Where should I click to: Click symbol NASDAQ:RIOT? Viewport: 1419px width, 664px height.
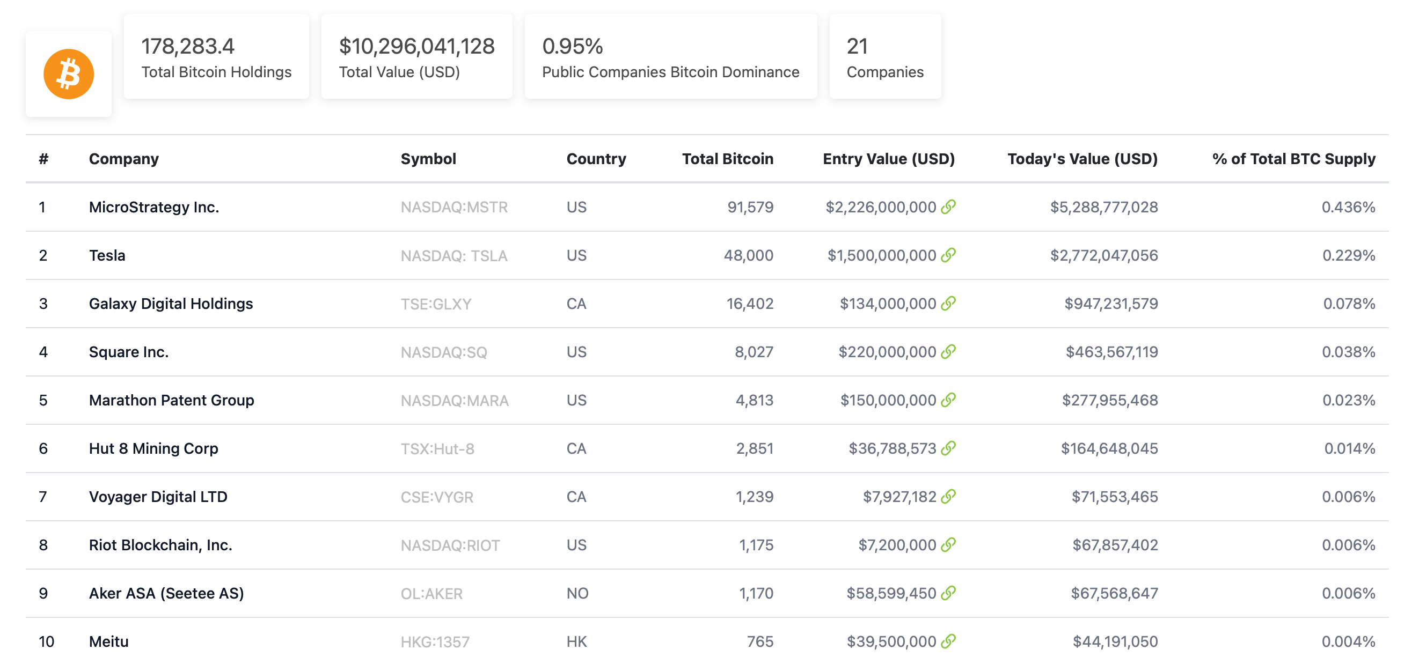(450, 545)
